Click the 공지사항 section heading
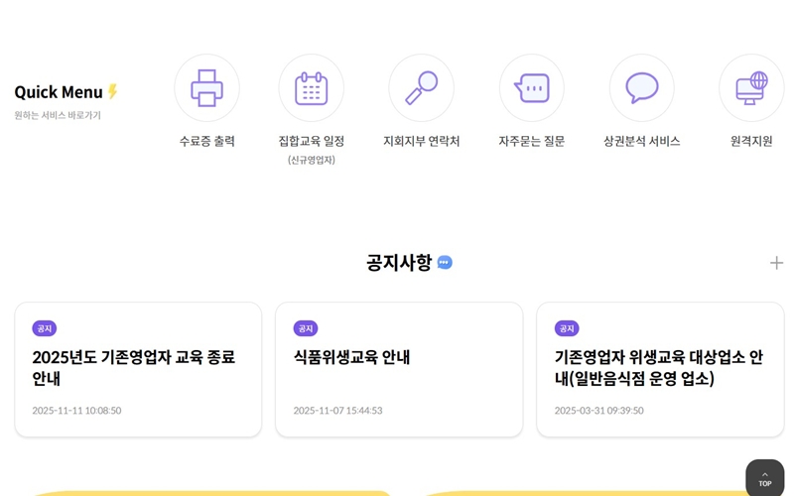This screenshot has width=794, height=496. coord(399,263)
